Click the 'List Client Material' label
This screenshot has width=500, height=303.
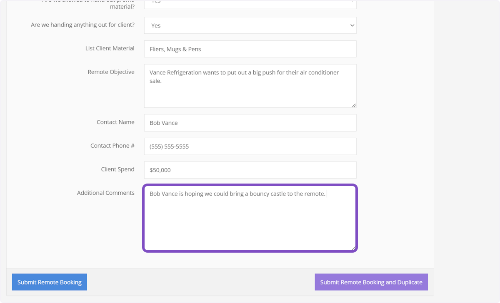[x=110, y=48]
